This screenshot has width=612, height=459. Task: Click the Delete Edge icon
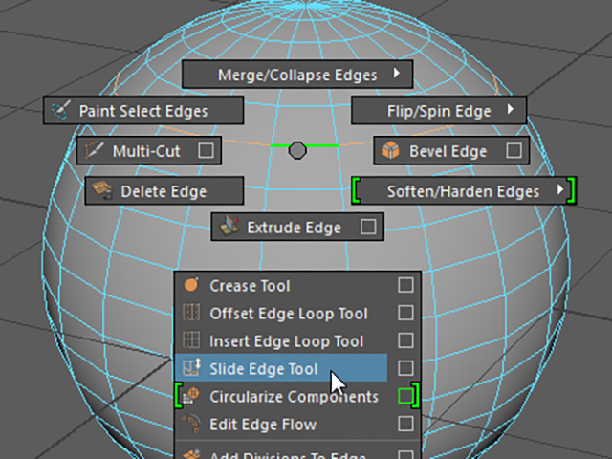pos(102,190)
